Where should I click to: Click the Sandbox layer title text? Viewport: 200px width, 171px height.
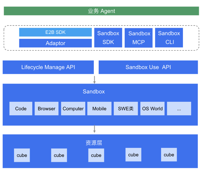(94, 92)
